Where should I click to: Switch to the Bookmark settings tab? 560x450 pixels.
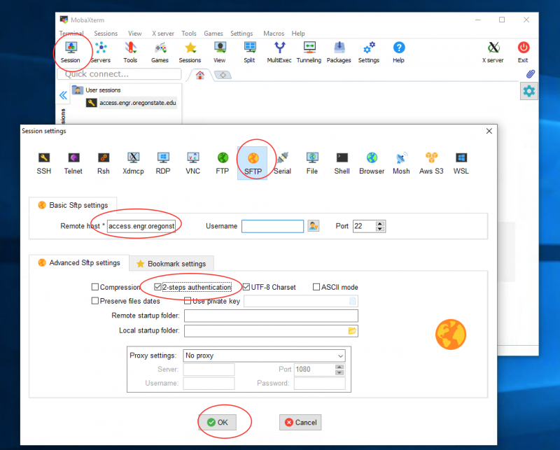(x=171, y=263)
